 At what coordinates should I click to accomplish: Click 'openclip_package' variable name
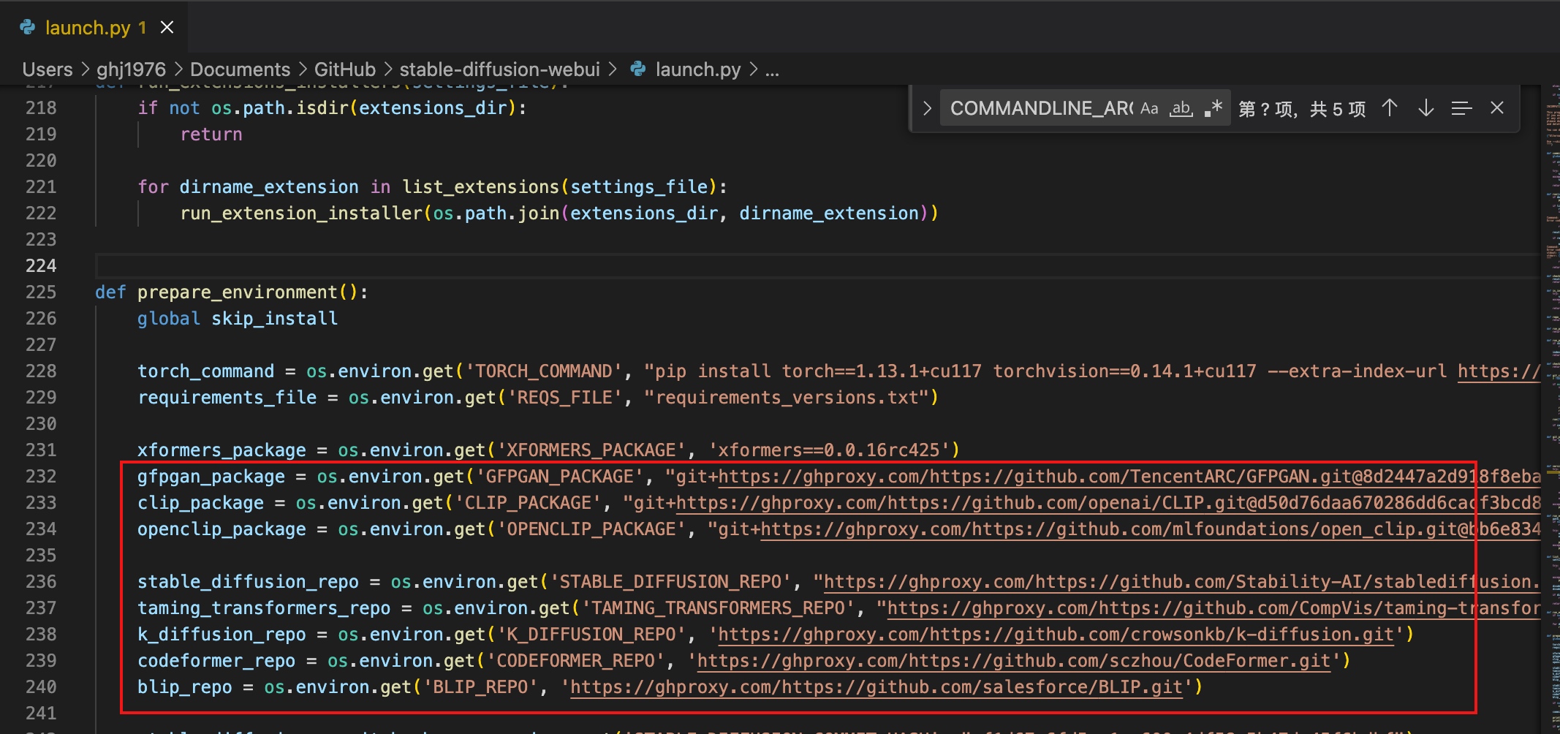(x=221, y=529)
